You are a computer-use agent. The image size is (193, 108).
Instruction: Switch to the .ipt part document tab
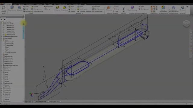[54, 101]
